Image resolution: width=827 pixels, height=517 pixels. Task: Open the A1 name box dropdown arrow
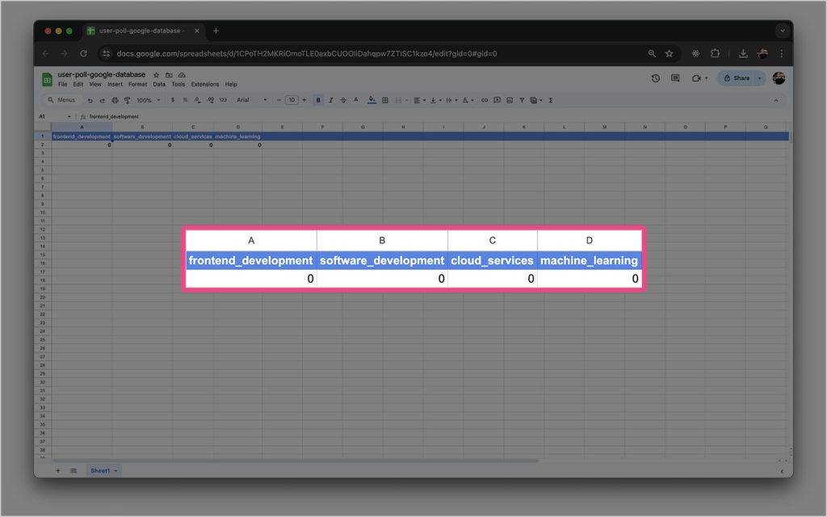pos(69,116)
